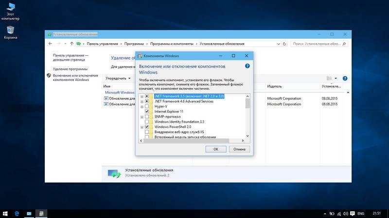
Task: Open the network tray icon
Action: [339, 214]
